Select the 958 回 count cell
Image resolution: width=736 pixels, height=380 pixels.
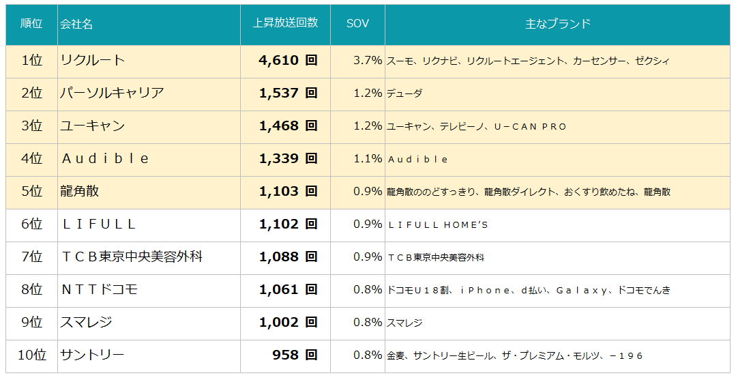click(295, 355)
